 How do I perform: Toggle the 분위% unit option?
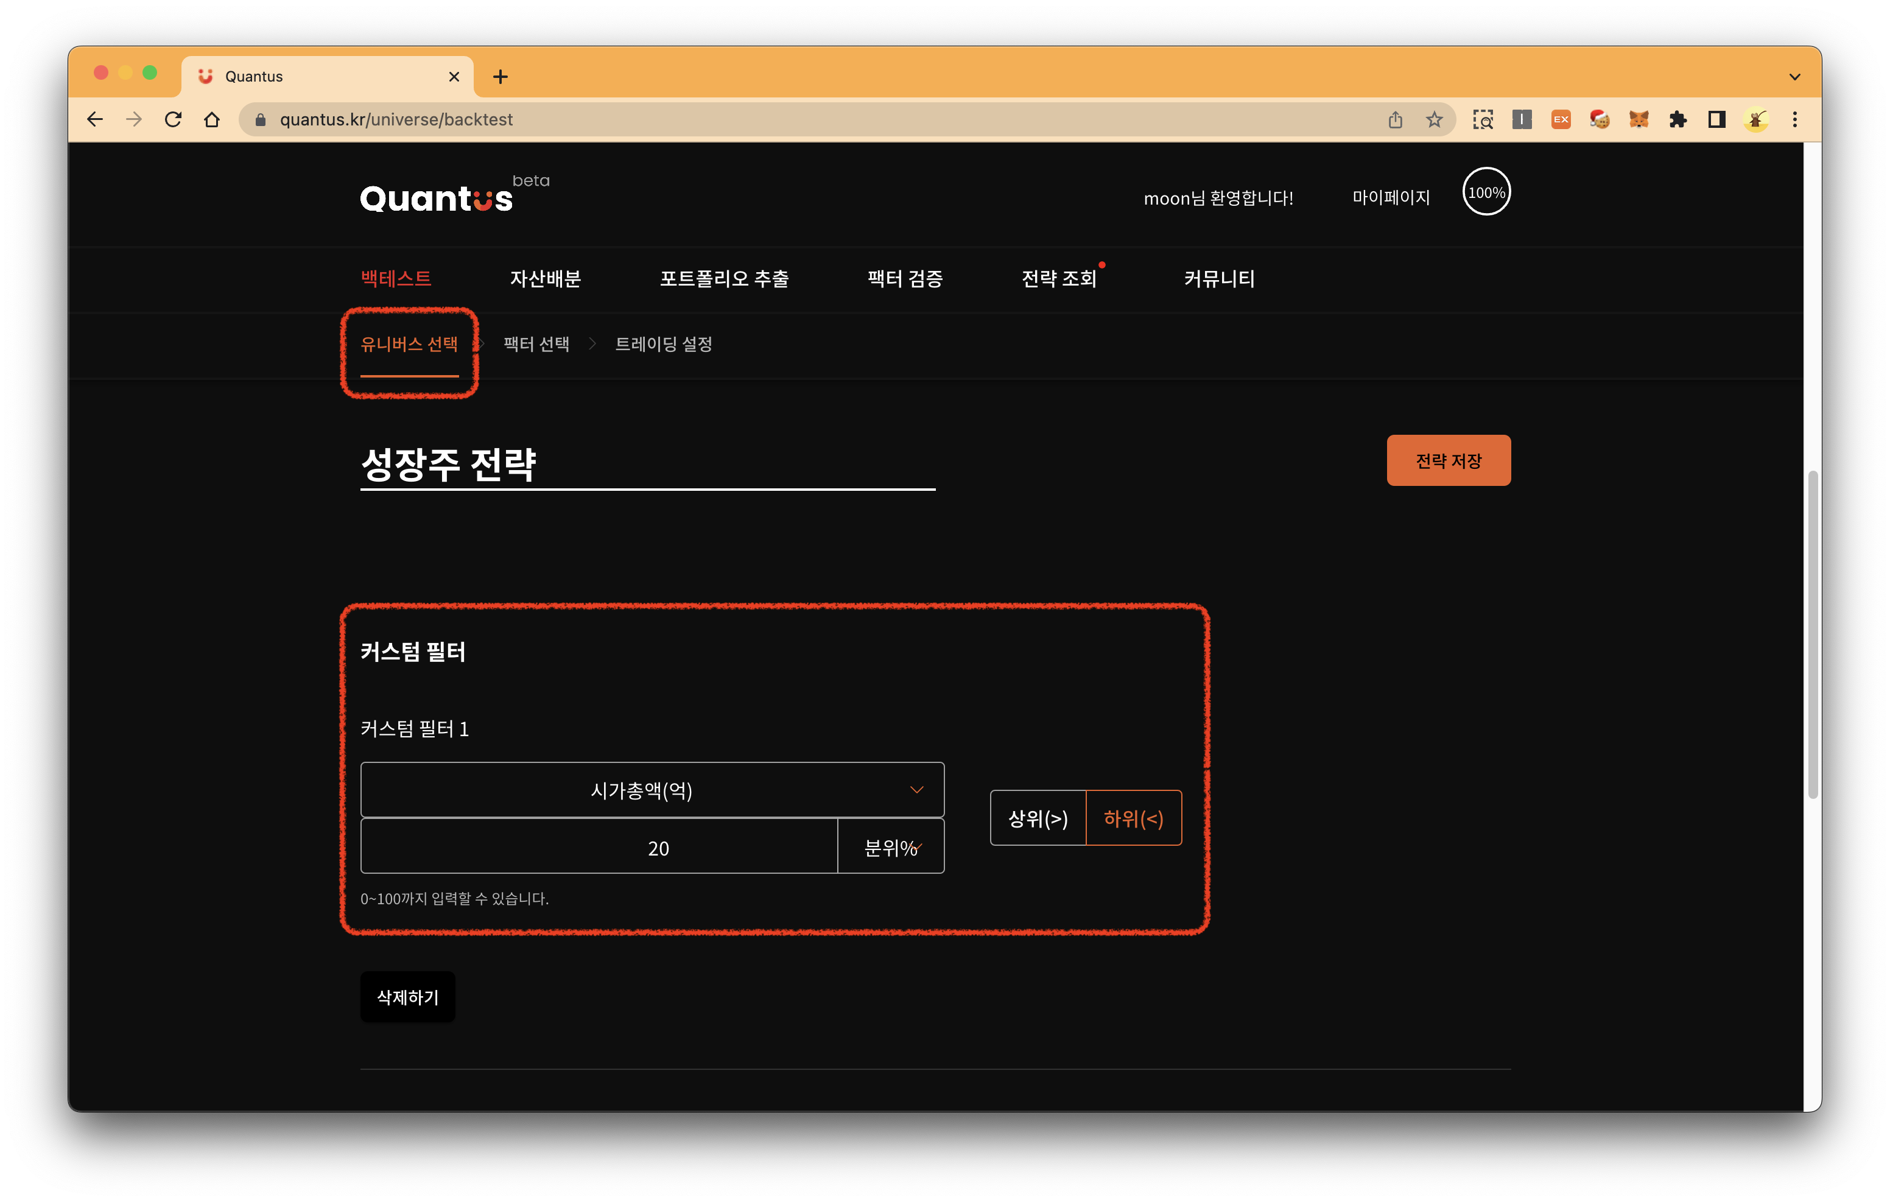pyautogui.click(x=891, y=846)
